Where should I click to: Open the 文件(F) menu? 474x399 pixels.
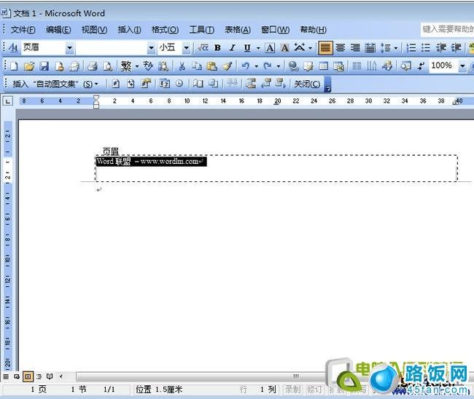23,30
